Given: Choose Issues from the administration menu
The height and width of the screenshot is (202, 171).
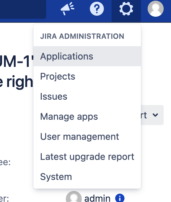Looking at the screenshot, I should coord(87,96).
